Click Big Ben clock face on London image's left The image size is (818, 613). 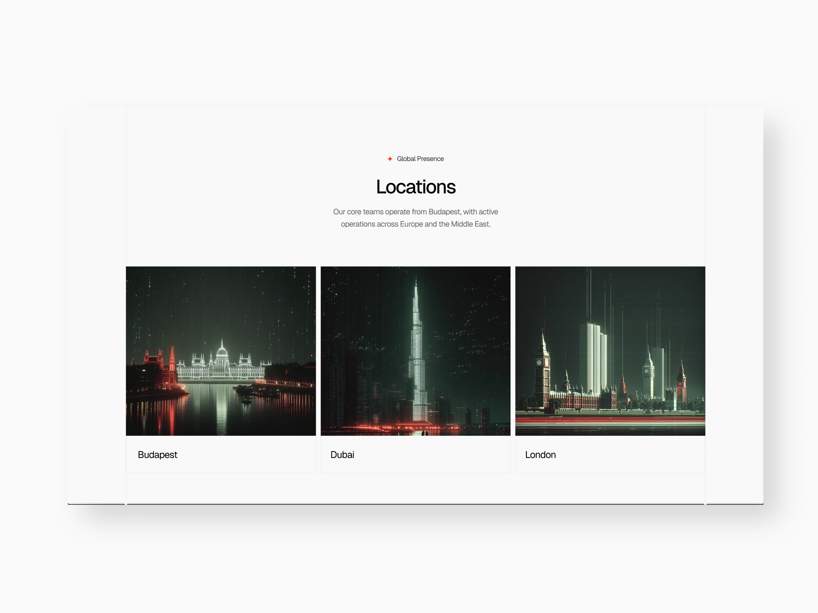click(x=539, y=363)
